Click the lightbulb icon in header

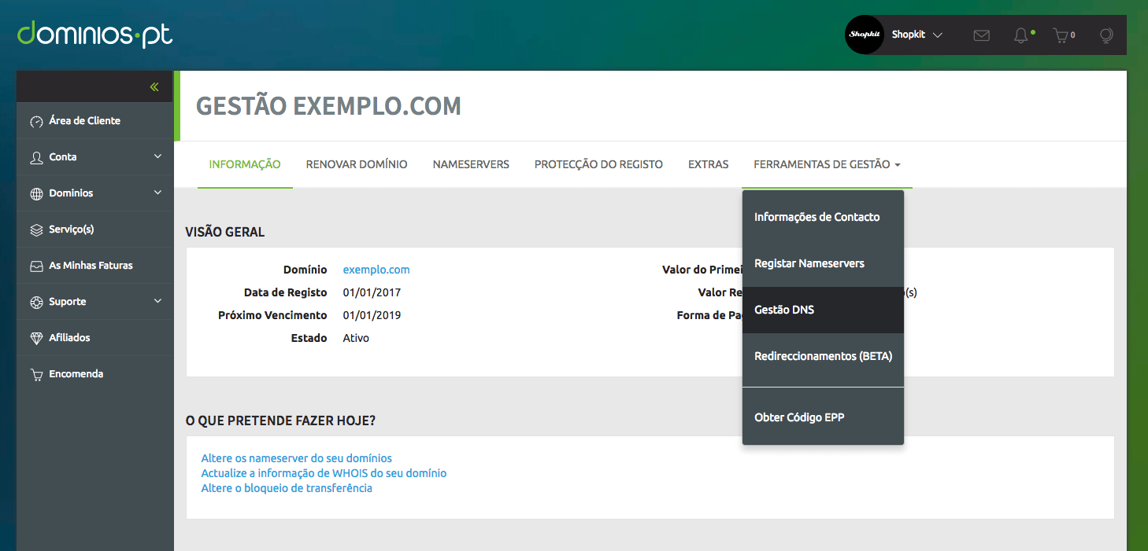[1106, 35]
